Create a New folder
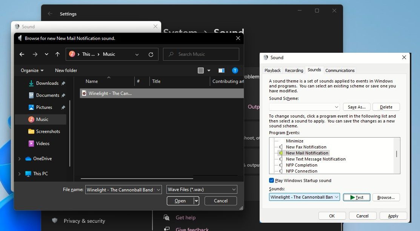420x231 pixels. [x=66, y=70]
